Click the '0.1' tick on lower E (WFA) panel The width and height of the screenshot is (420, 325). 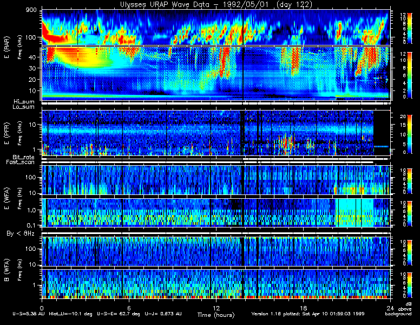coord(31,225)
